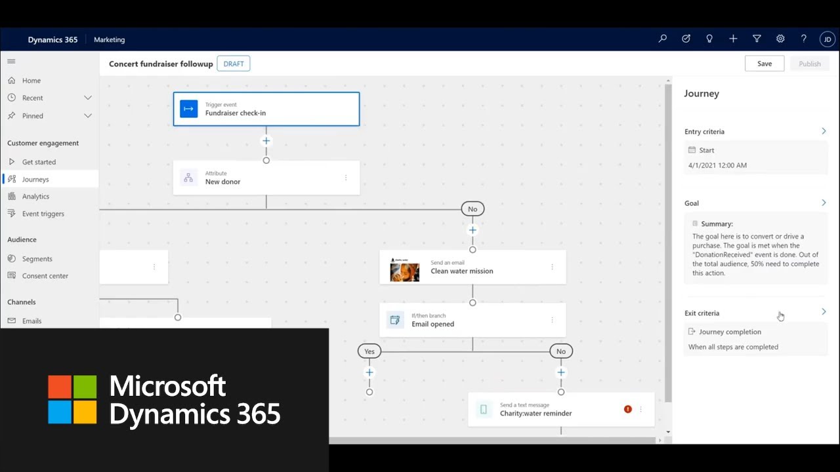
Task: Expand Entry criteria section arrow
Action: [x=824, y=131]
